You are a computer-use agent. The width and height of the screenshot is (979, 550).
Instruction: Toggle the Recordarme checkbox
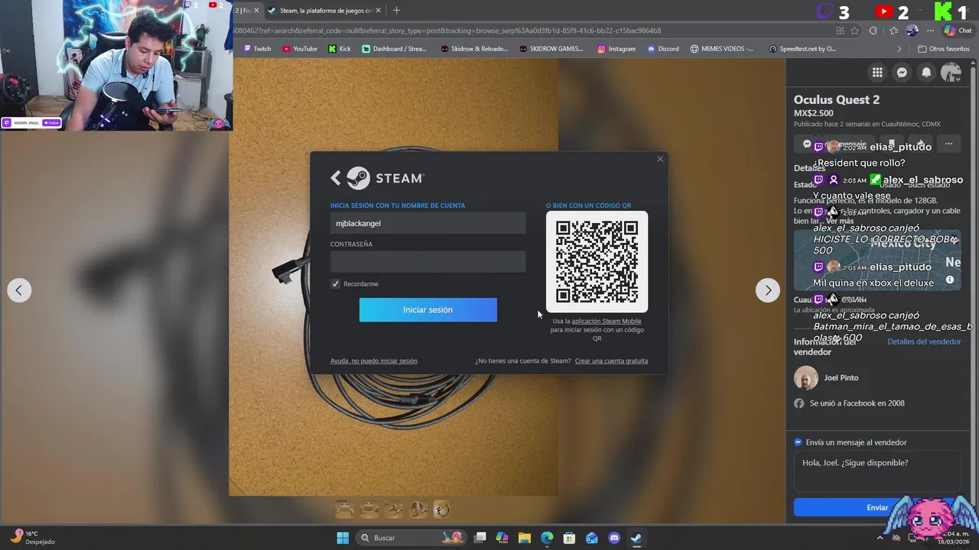pos(335,284)
